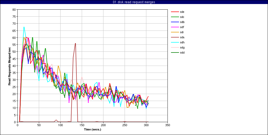
Task: Click the 50 tick on the time axis
Action: tap(39, 125)
